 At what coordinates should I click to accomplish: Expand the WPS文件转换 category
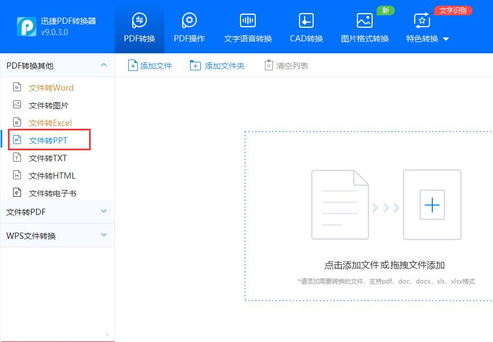[57, 235]
